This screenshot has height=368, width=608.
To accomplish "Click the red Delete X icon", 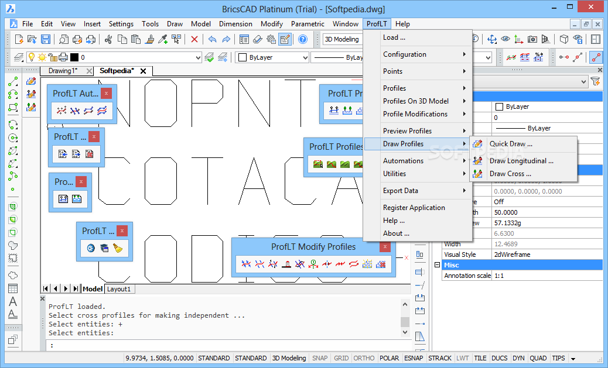I will [194, 39].
